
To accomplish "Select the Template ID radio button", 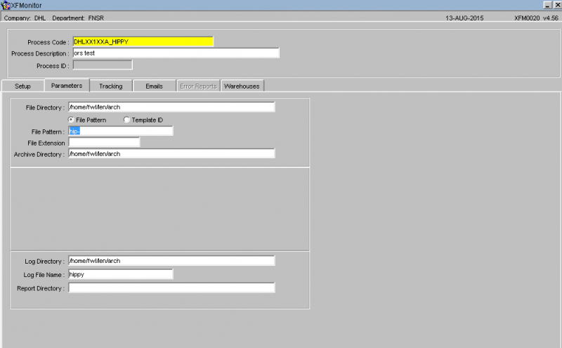I will click(x=126, y=120).
